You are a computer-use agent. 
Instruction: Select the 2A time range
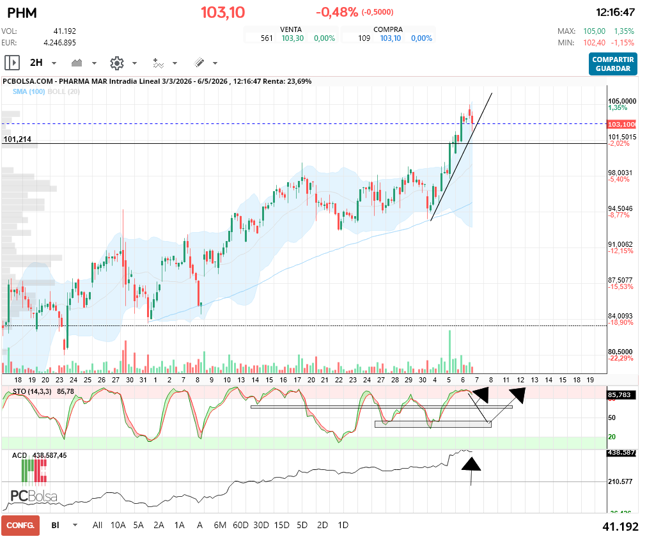click(159, 525)
